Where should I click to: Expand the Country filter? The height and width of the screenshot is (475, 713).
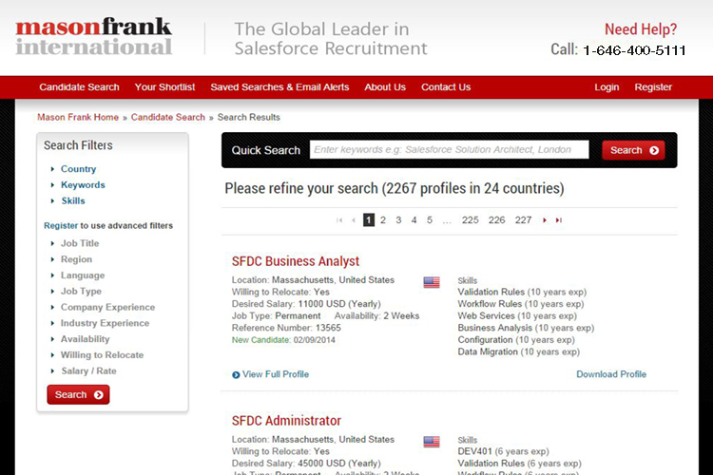(78, 169)
